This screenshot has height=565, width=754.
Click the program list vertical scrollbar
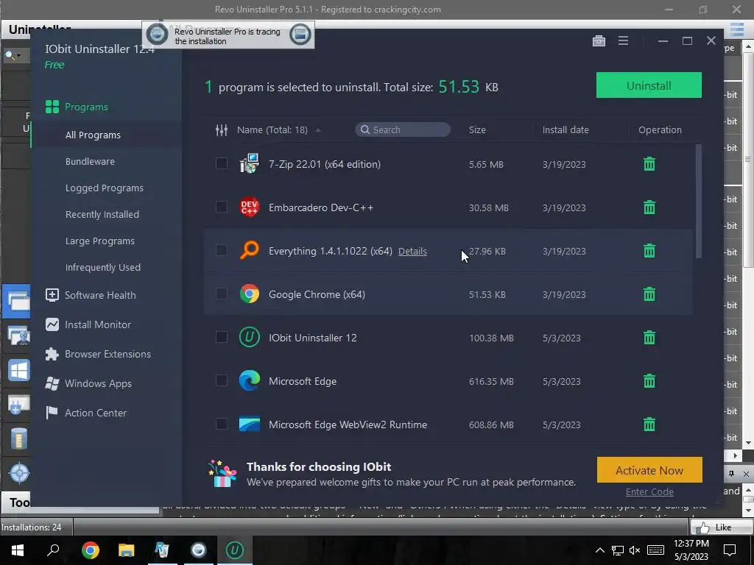tap(698, 202)
